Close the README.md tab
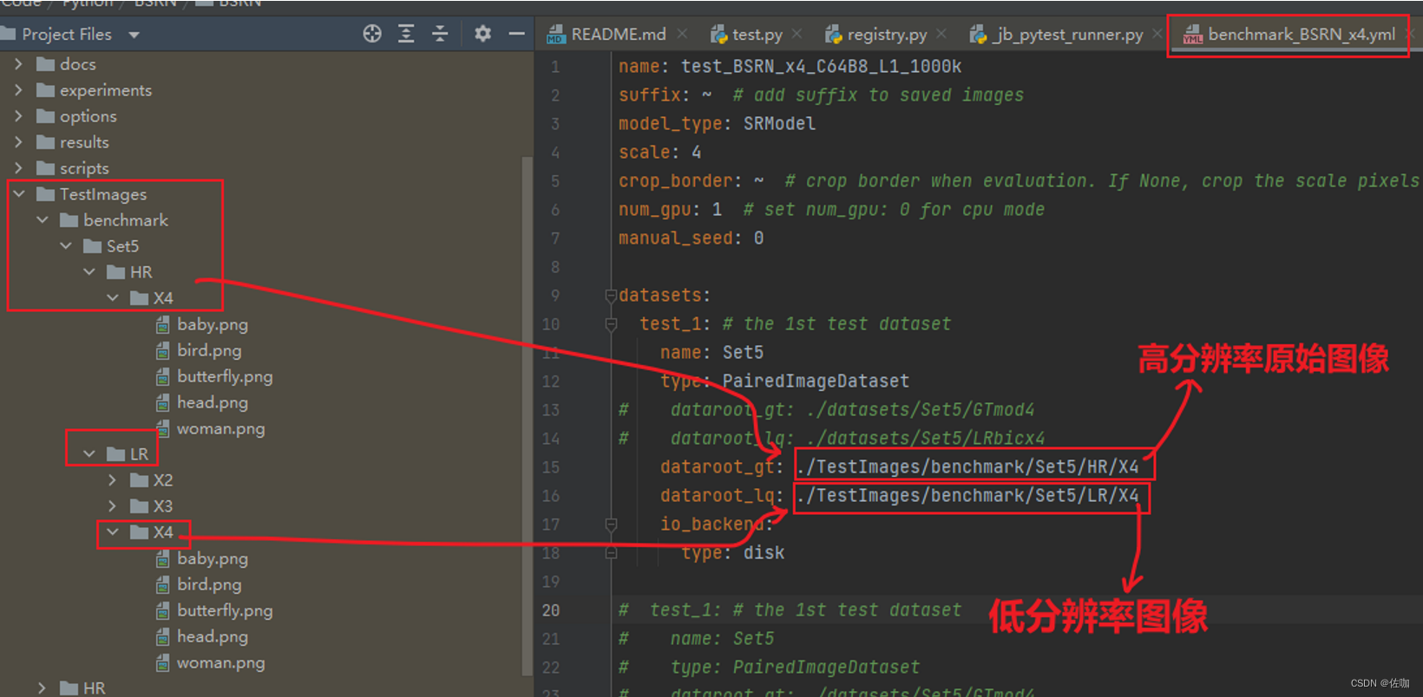The image size is (1423, 697). pyautogui.click(x=682, y=34)
